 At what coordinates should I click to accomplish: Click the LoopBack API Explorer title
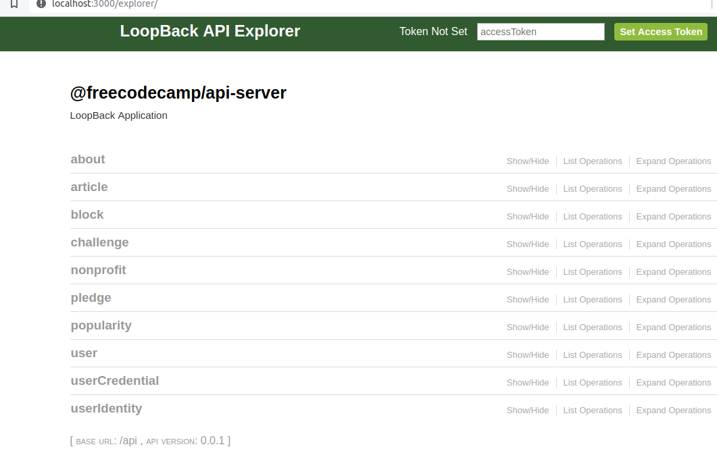coord(210,31)
